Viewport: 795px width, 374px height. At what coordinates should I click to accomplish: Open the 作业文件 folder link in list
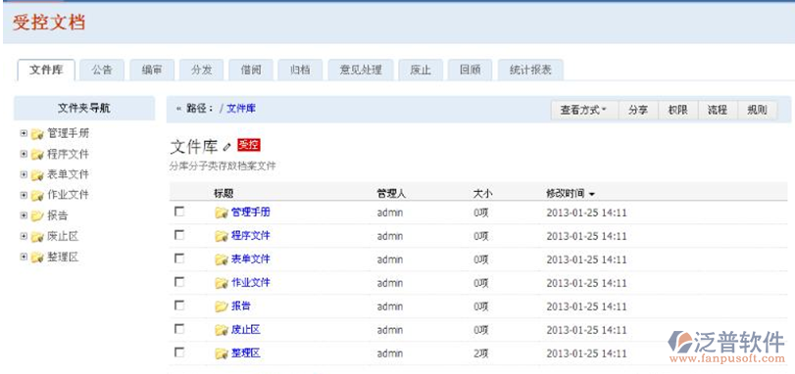click(251, 282)
